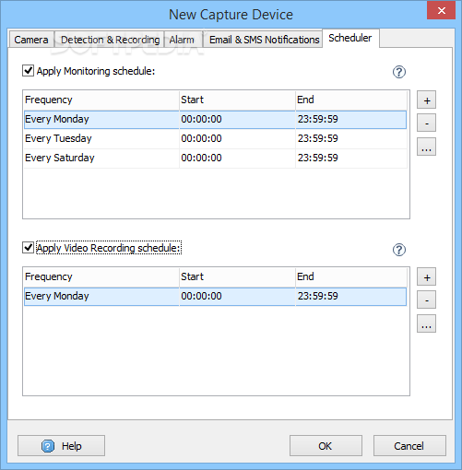Click End column header in Monitoring table
This screenshot has height=470, width=462.
351,100
